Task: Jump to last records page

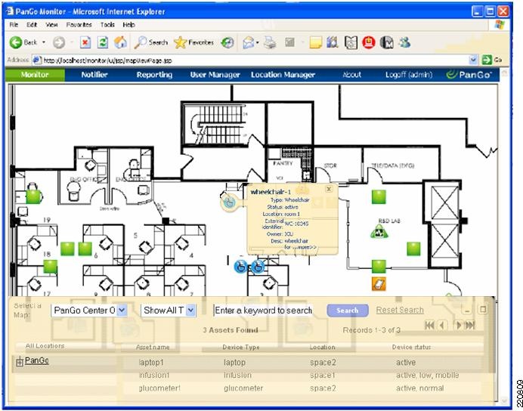Action: point(470,325)
